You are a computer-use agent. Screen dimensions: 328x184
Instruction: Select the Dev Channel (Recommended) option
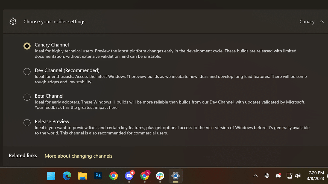(x=27, y=72)
